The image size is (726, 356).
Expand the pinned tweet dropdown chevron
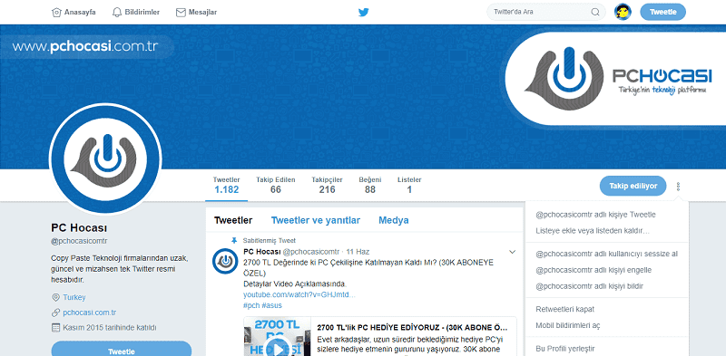[x=512, y=252]
